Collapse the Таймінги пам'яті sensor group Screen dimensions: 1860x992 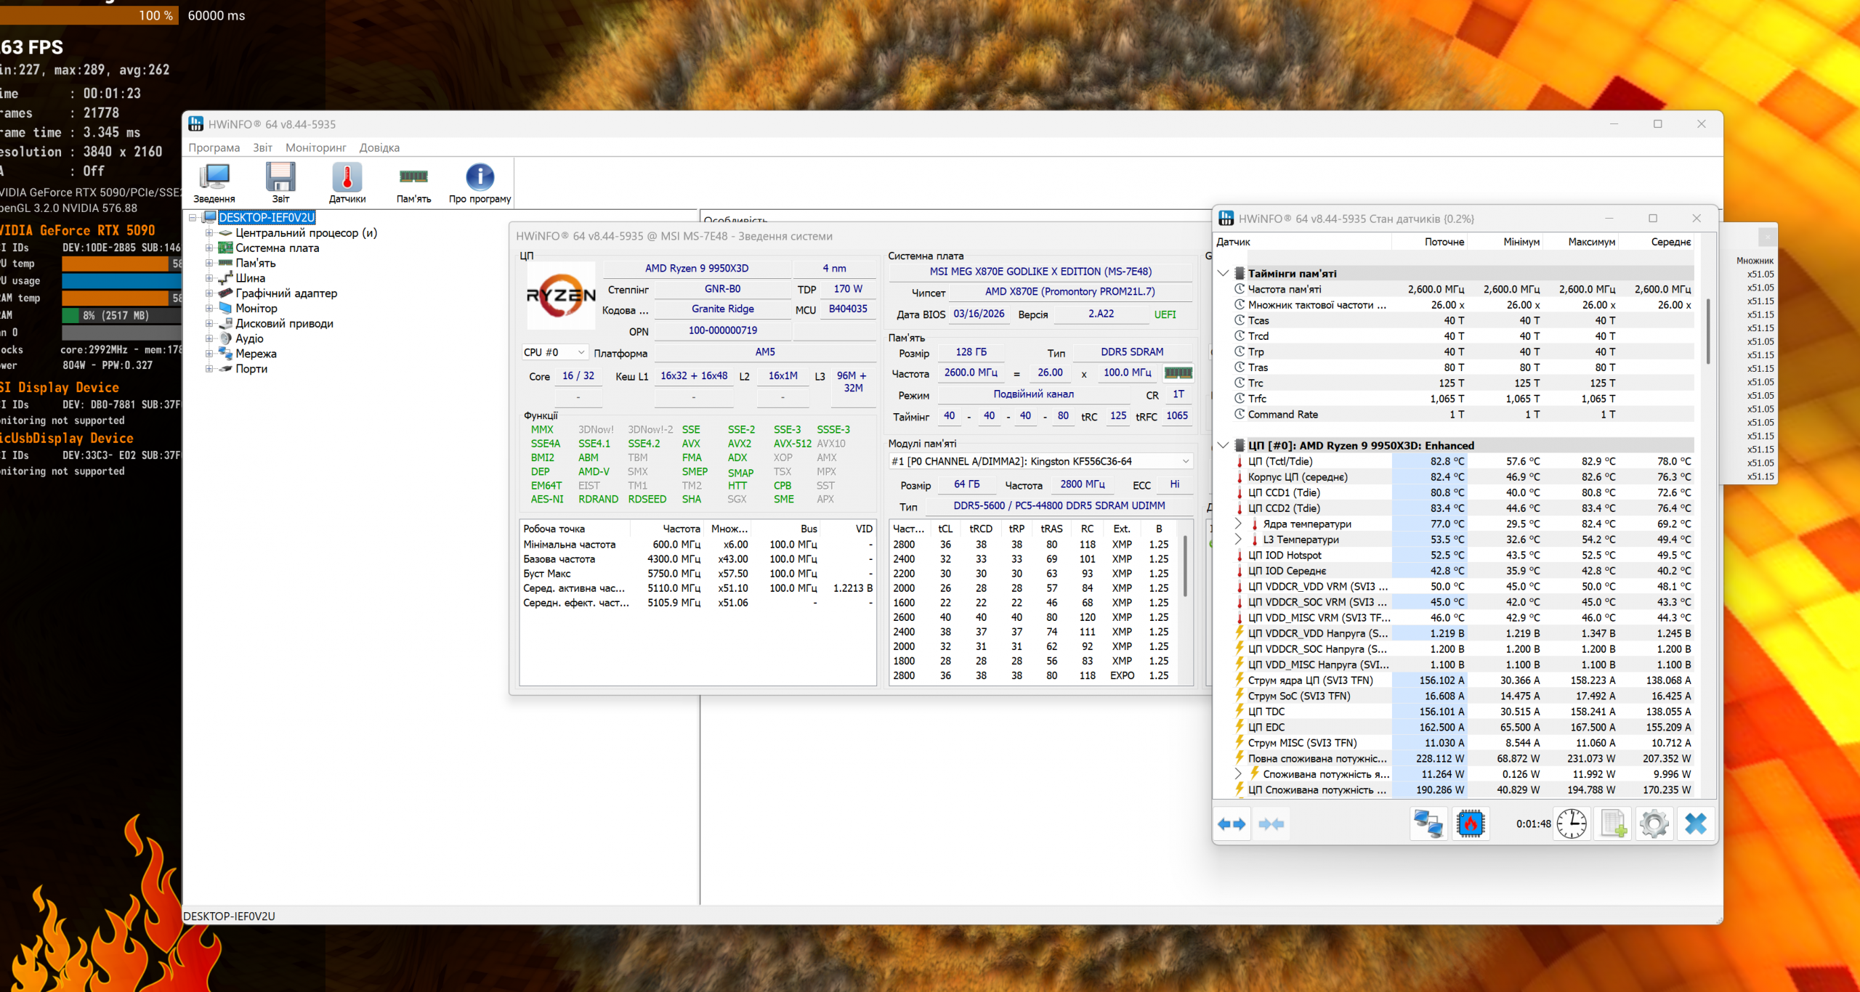[x=1224, y=274]
